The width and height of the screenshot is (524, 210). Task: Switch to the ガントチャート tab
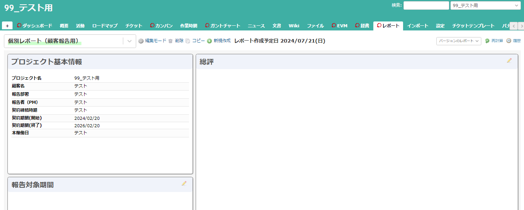coord(222,26)
